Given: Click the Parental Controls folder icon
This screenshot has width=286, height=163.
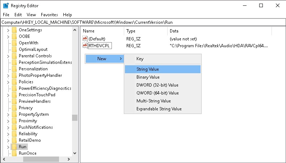Looking at the screenshot, I should click(14, 56).
